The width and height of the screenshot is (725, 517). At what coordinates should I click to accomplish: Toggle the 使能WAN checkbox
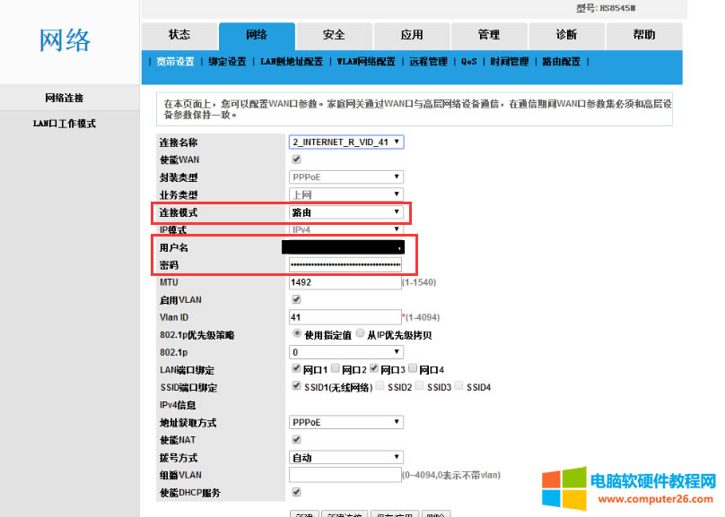click(x=297, y=159)
